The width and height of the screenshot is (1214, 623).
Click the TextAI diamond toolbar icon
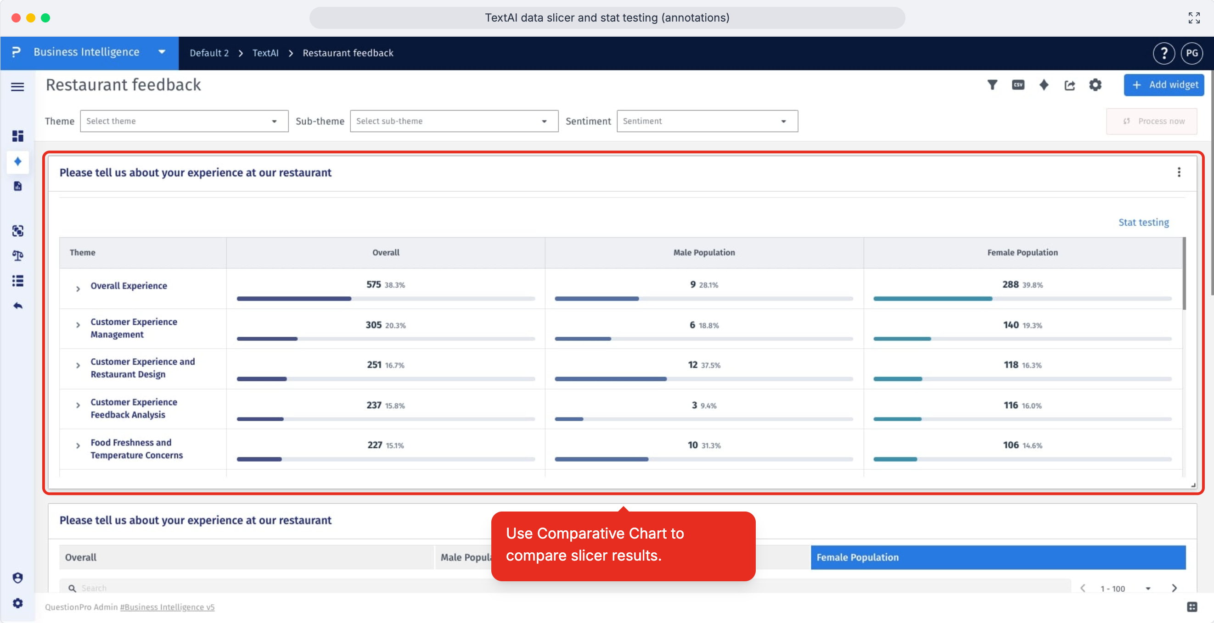coord(1044,85)
